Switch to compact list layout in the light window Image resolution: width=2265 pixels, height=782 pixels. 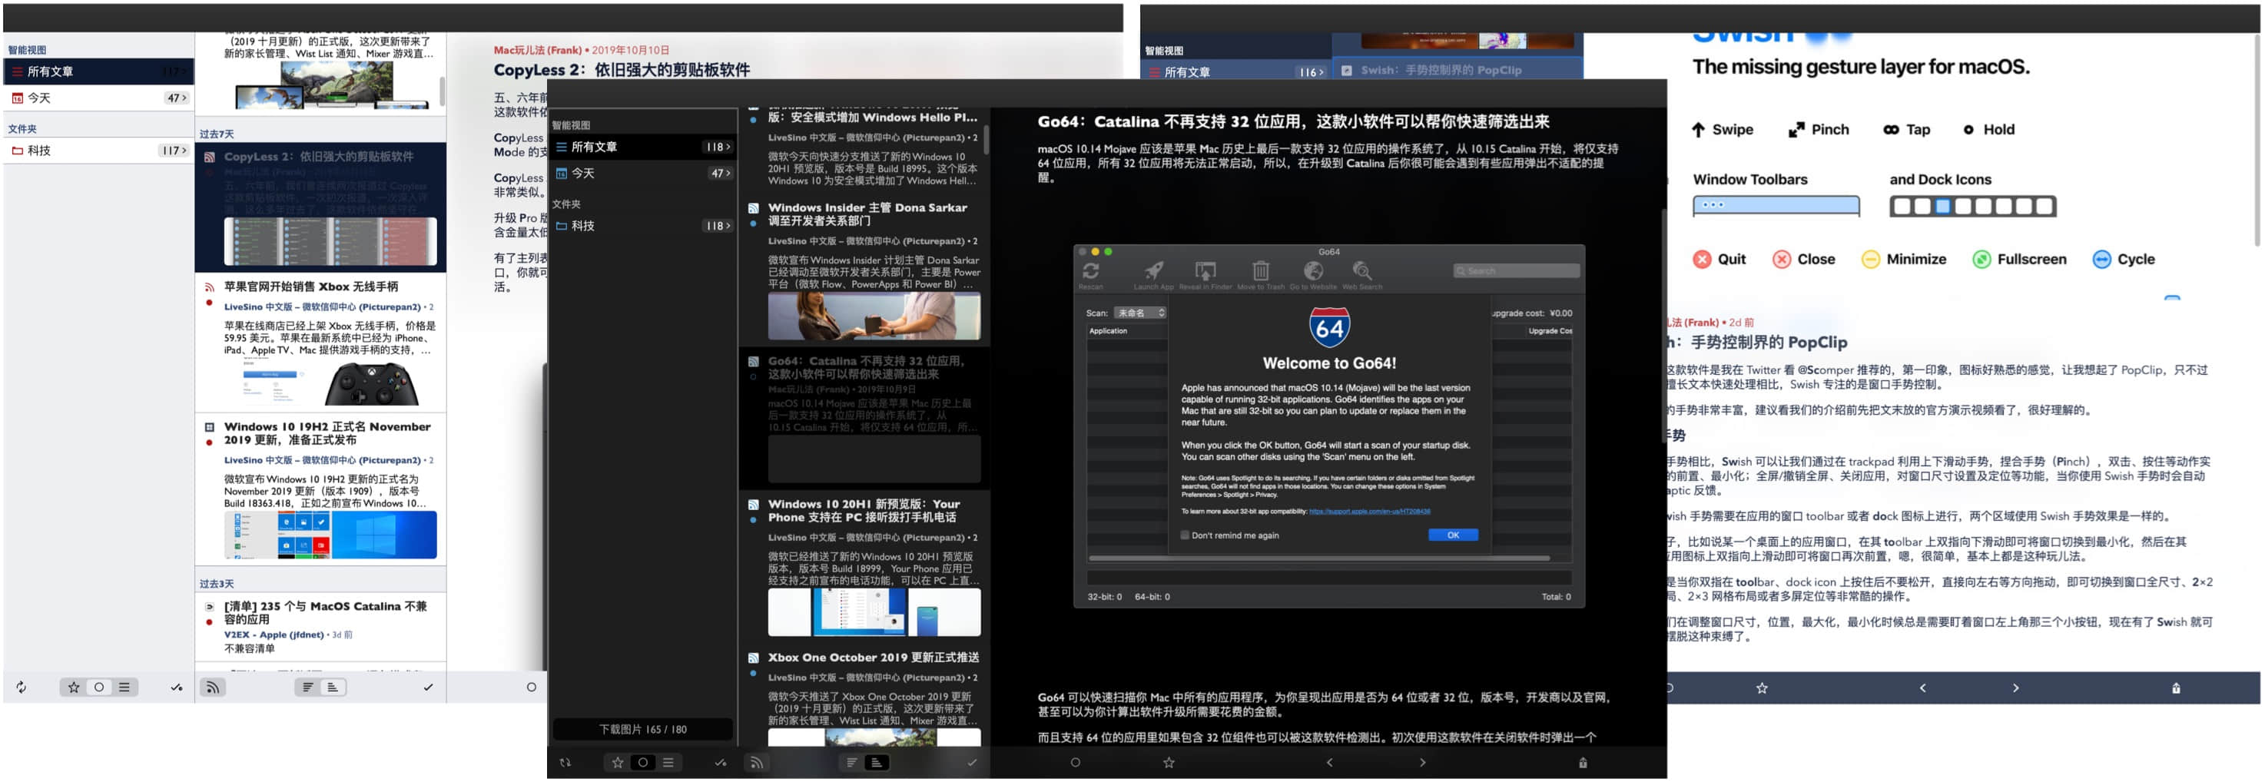308,687
